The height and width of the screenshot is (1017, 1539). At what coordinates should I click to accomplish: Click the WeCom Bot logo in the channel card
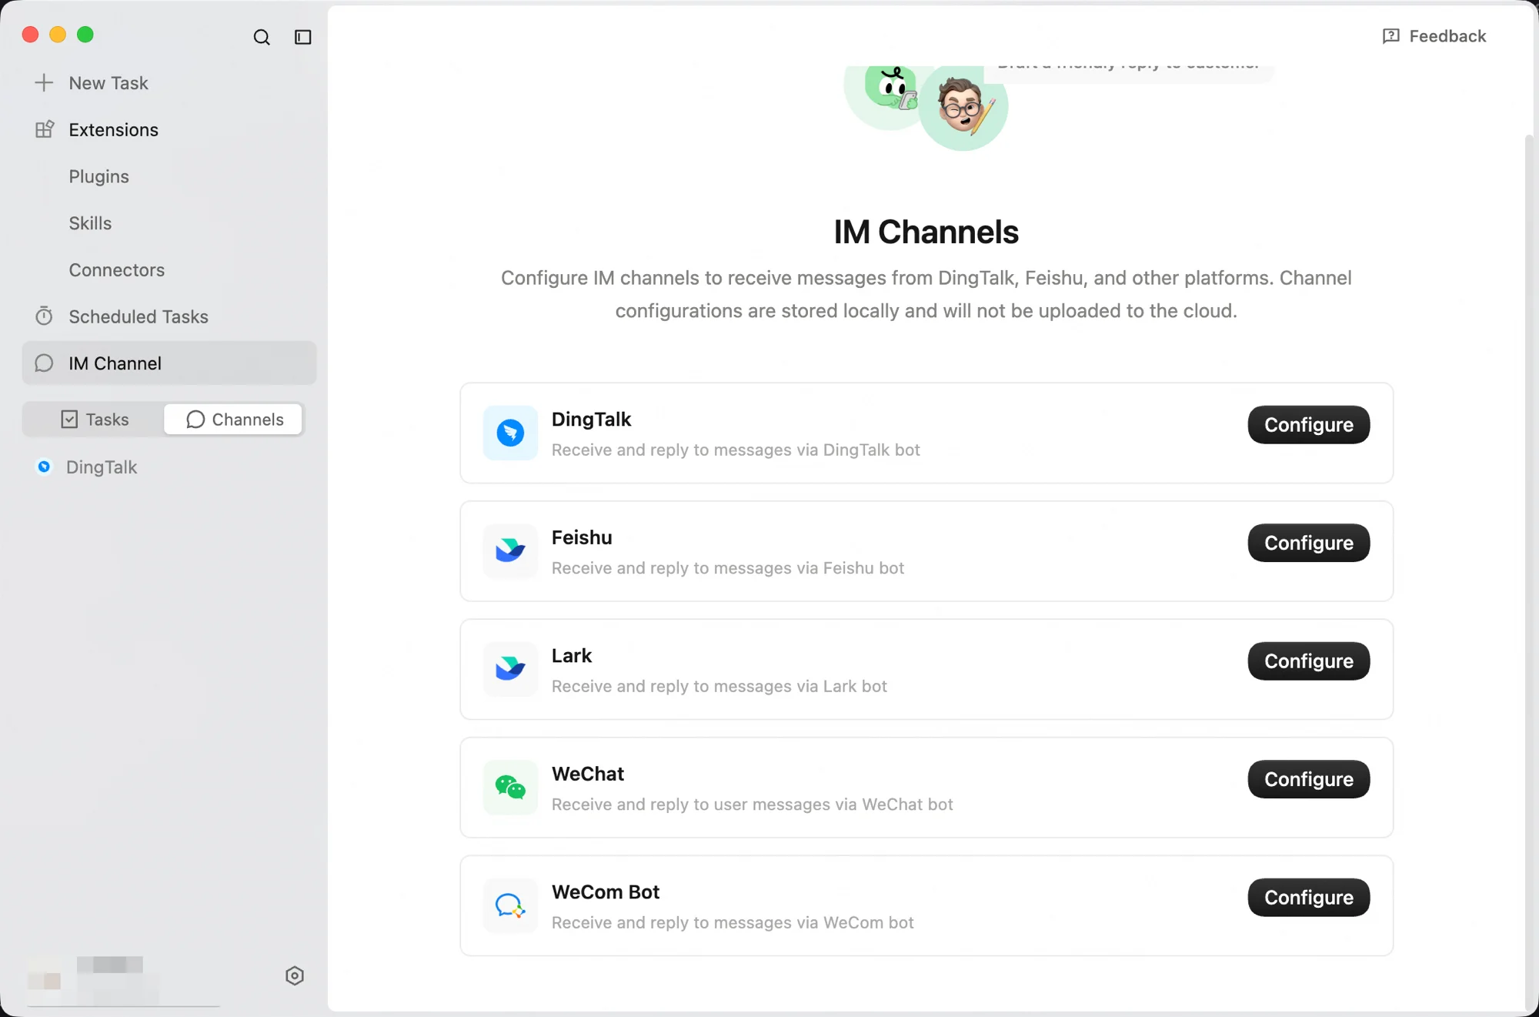pyautogui.click(x=510, y=905)
